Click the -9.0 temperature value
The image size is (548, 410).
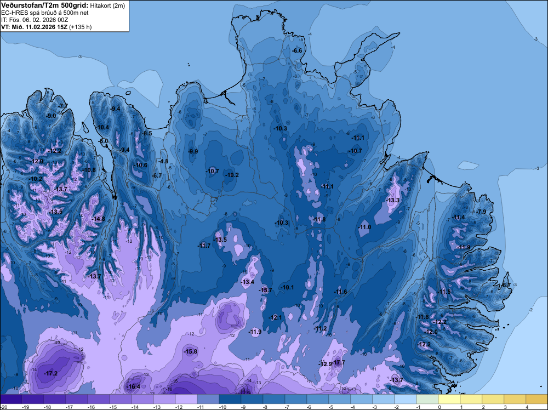tap(52, 116)
